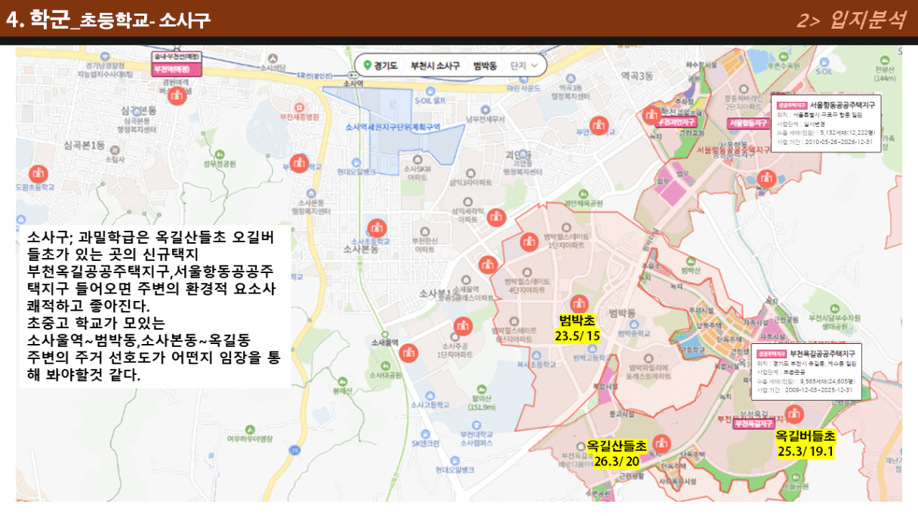
Task: Click the school marker above 옥길버들초 label
Action: pyautogui.click(x=793, y=413)
